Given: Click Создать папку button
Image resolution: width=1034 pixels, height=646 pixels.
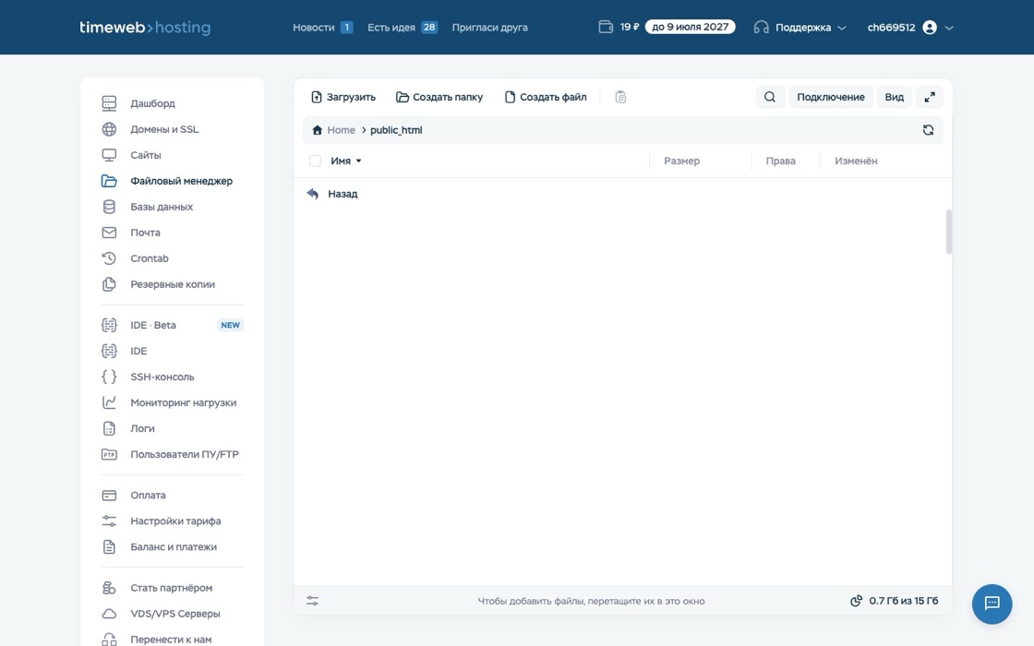Looking at the screenshot, I should [x=439, y=97].
